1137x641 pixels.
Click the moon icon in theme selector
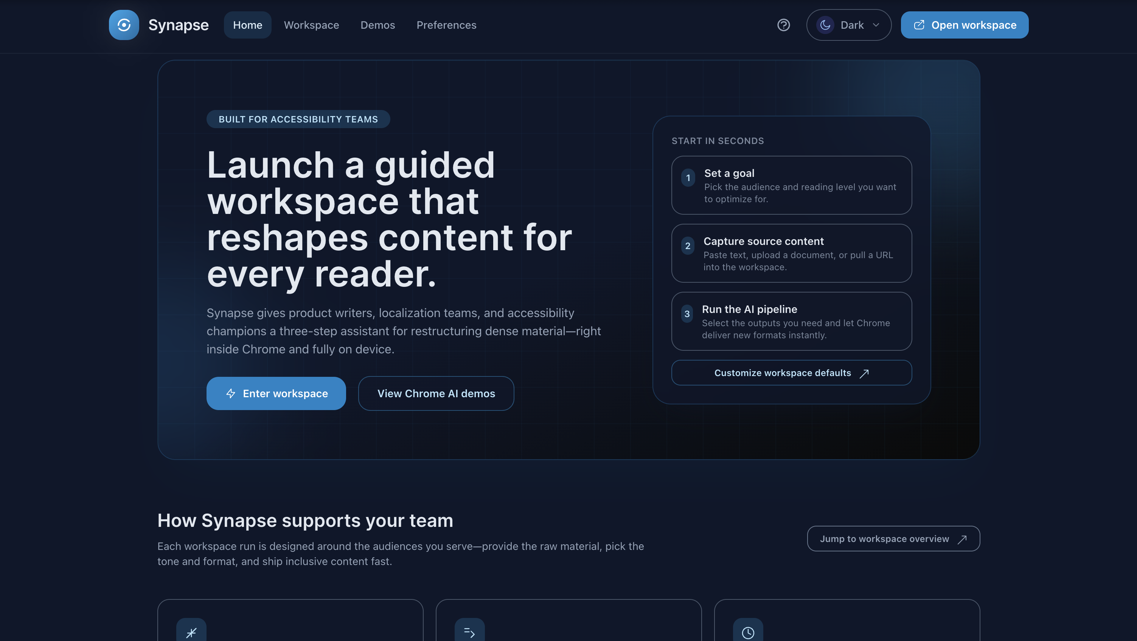pos(825,25)
